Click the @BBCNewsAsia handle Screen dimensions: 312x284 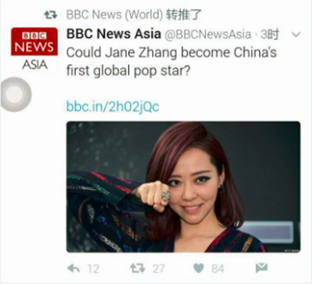208,34
